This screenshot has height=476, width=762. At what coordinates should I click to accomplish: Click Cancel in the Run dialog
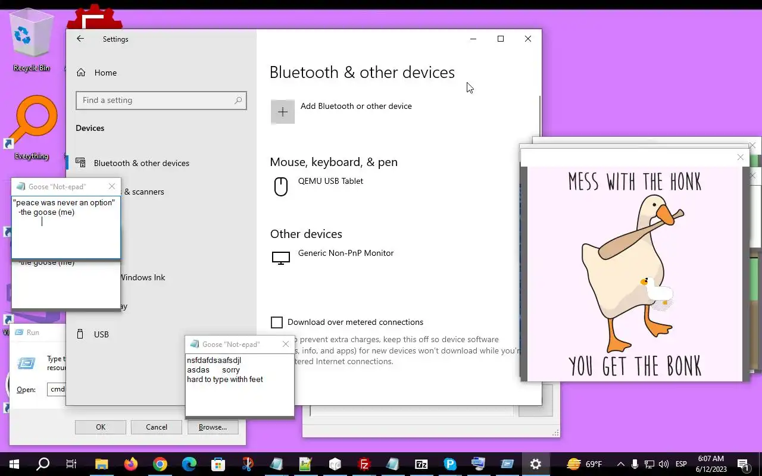tap(157, 427)
